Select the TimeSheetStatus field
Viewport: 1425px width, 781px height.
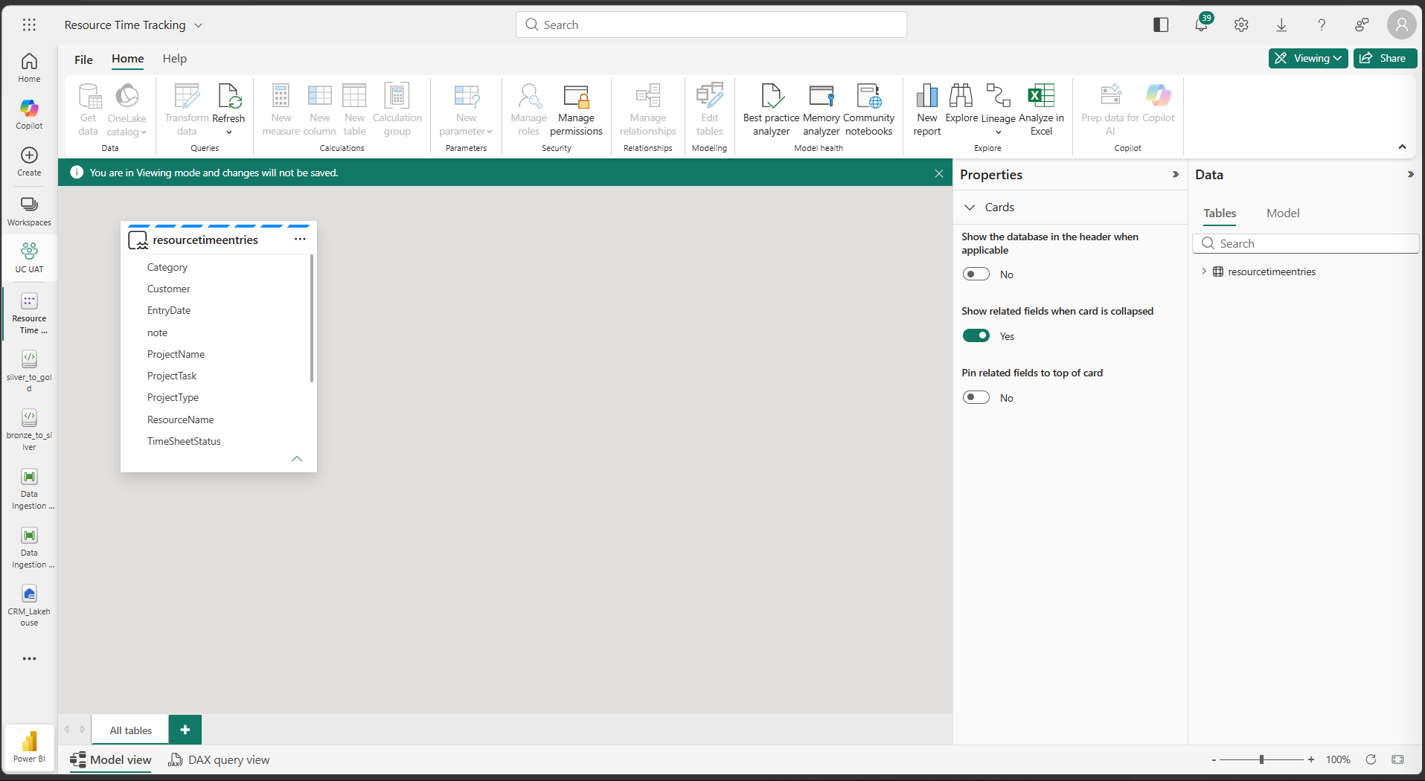tap(184, 441)
